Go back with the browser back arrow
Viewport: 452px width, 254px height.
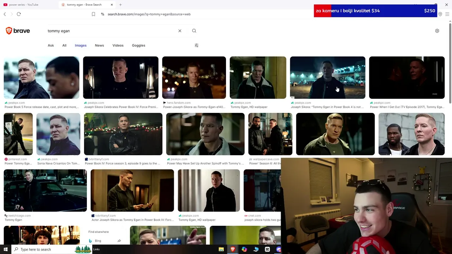pos(5,14)
